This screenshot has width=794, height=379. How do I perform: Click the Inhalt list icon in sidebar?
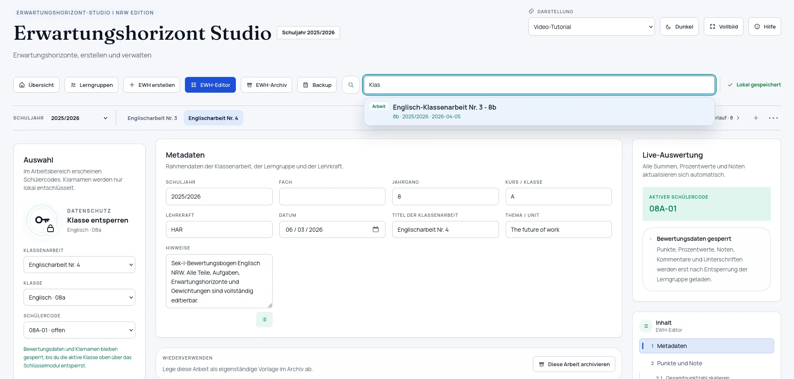(x=646, y=326)
